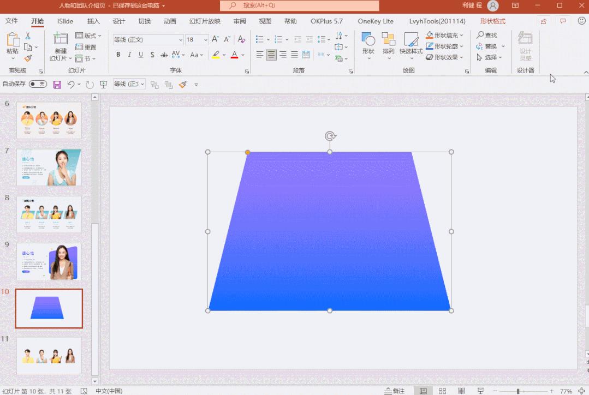The height and width of the screenshot is (395, 589).
Task: Switch to slide sorter view in status bar
Action: 443,391
